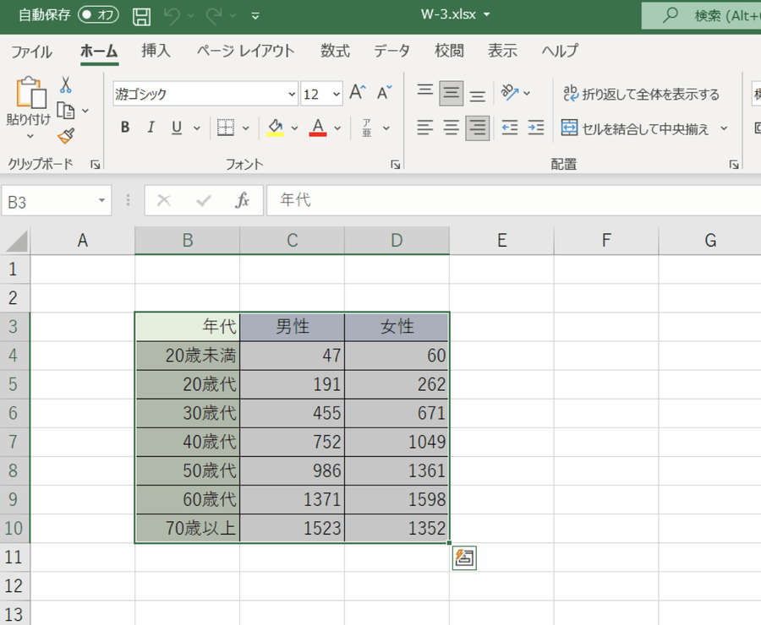This screenshot has height=625, width=761.
Task: Click the Increase Indent icon
Action: (535, 128)
